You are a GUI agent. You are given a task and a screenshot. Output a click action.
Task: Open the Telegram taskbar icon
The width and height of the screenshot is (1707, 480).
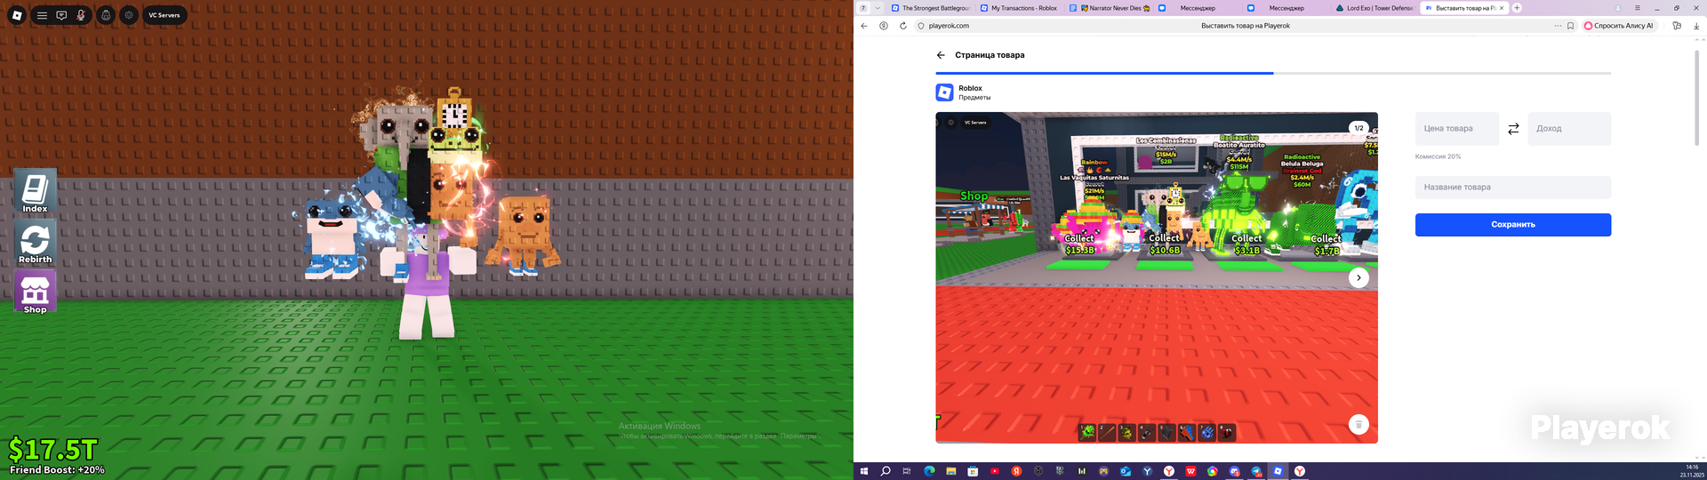point(1256,471)
